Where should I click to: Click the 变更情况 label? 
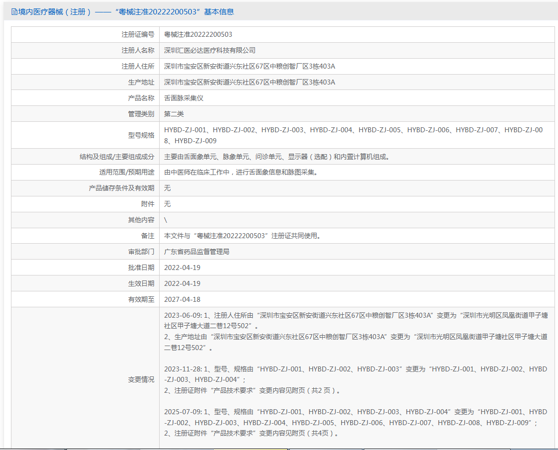coord(141,380)
